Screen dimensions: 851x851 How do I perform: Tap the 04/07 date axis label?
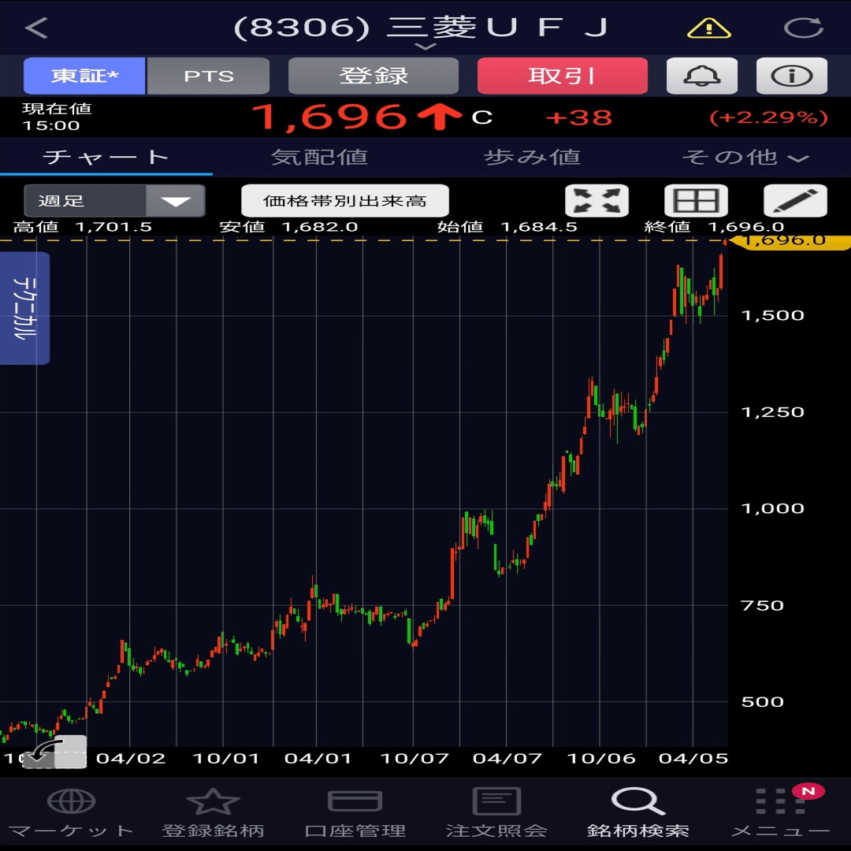507,758
